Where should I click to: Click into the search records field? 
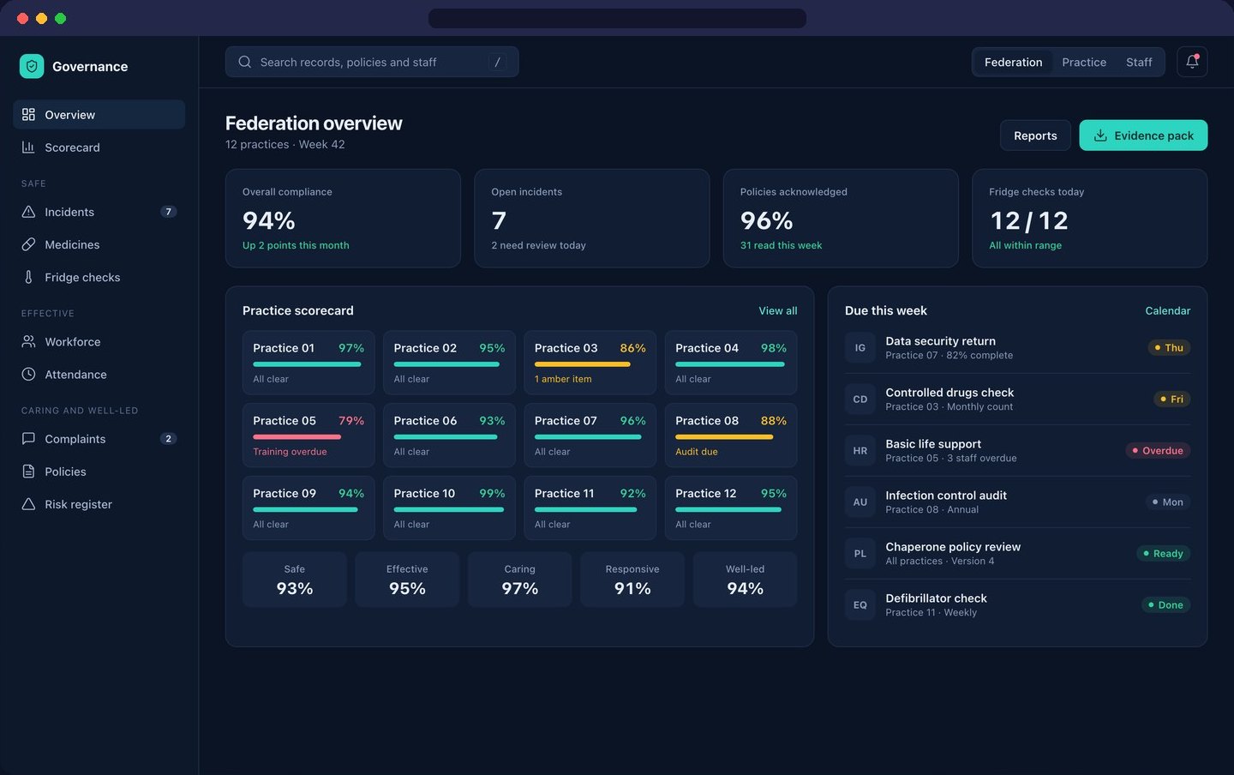click(x=372, y=62)
